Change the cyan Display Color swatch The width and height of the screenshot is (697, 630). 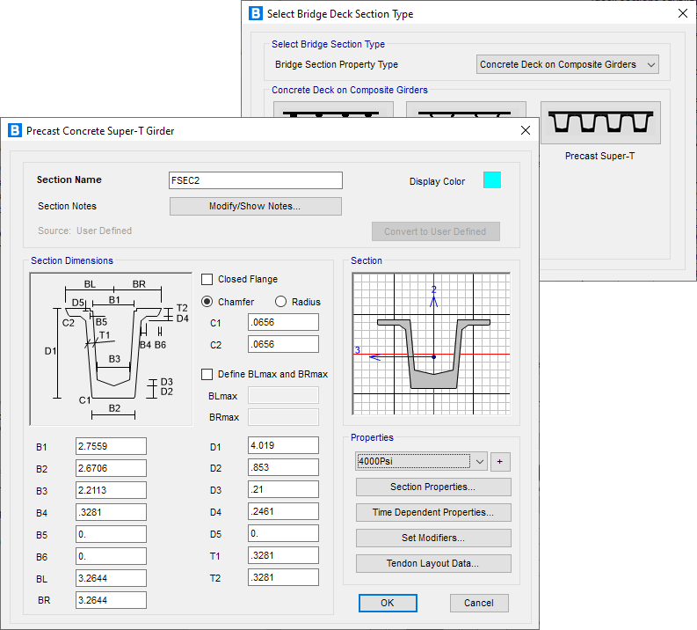coord(492,180)
